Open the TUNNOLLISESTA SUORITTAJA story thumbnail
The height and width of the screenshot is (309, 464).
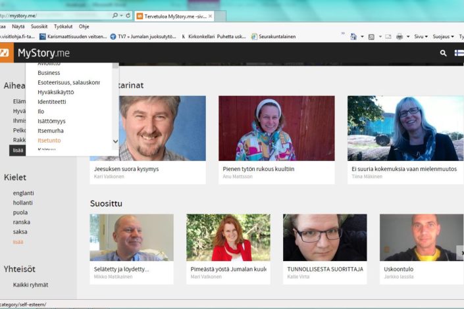coord(325,237)
